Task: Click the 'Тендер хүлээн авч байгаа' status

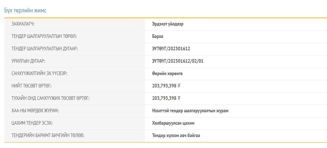Action: (x=176, y=136)
